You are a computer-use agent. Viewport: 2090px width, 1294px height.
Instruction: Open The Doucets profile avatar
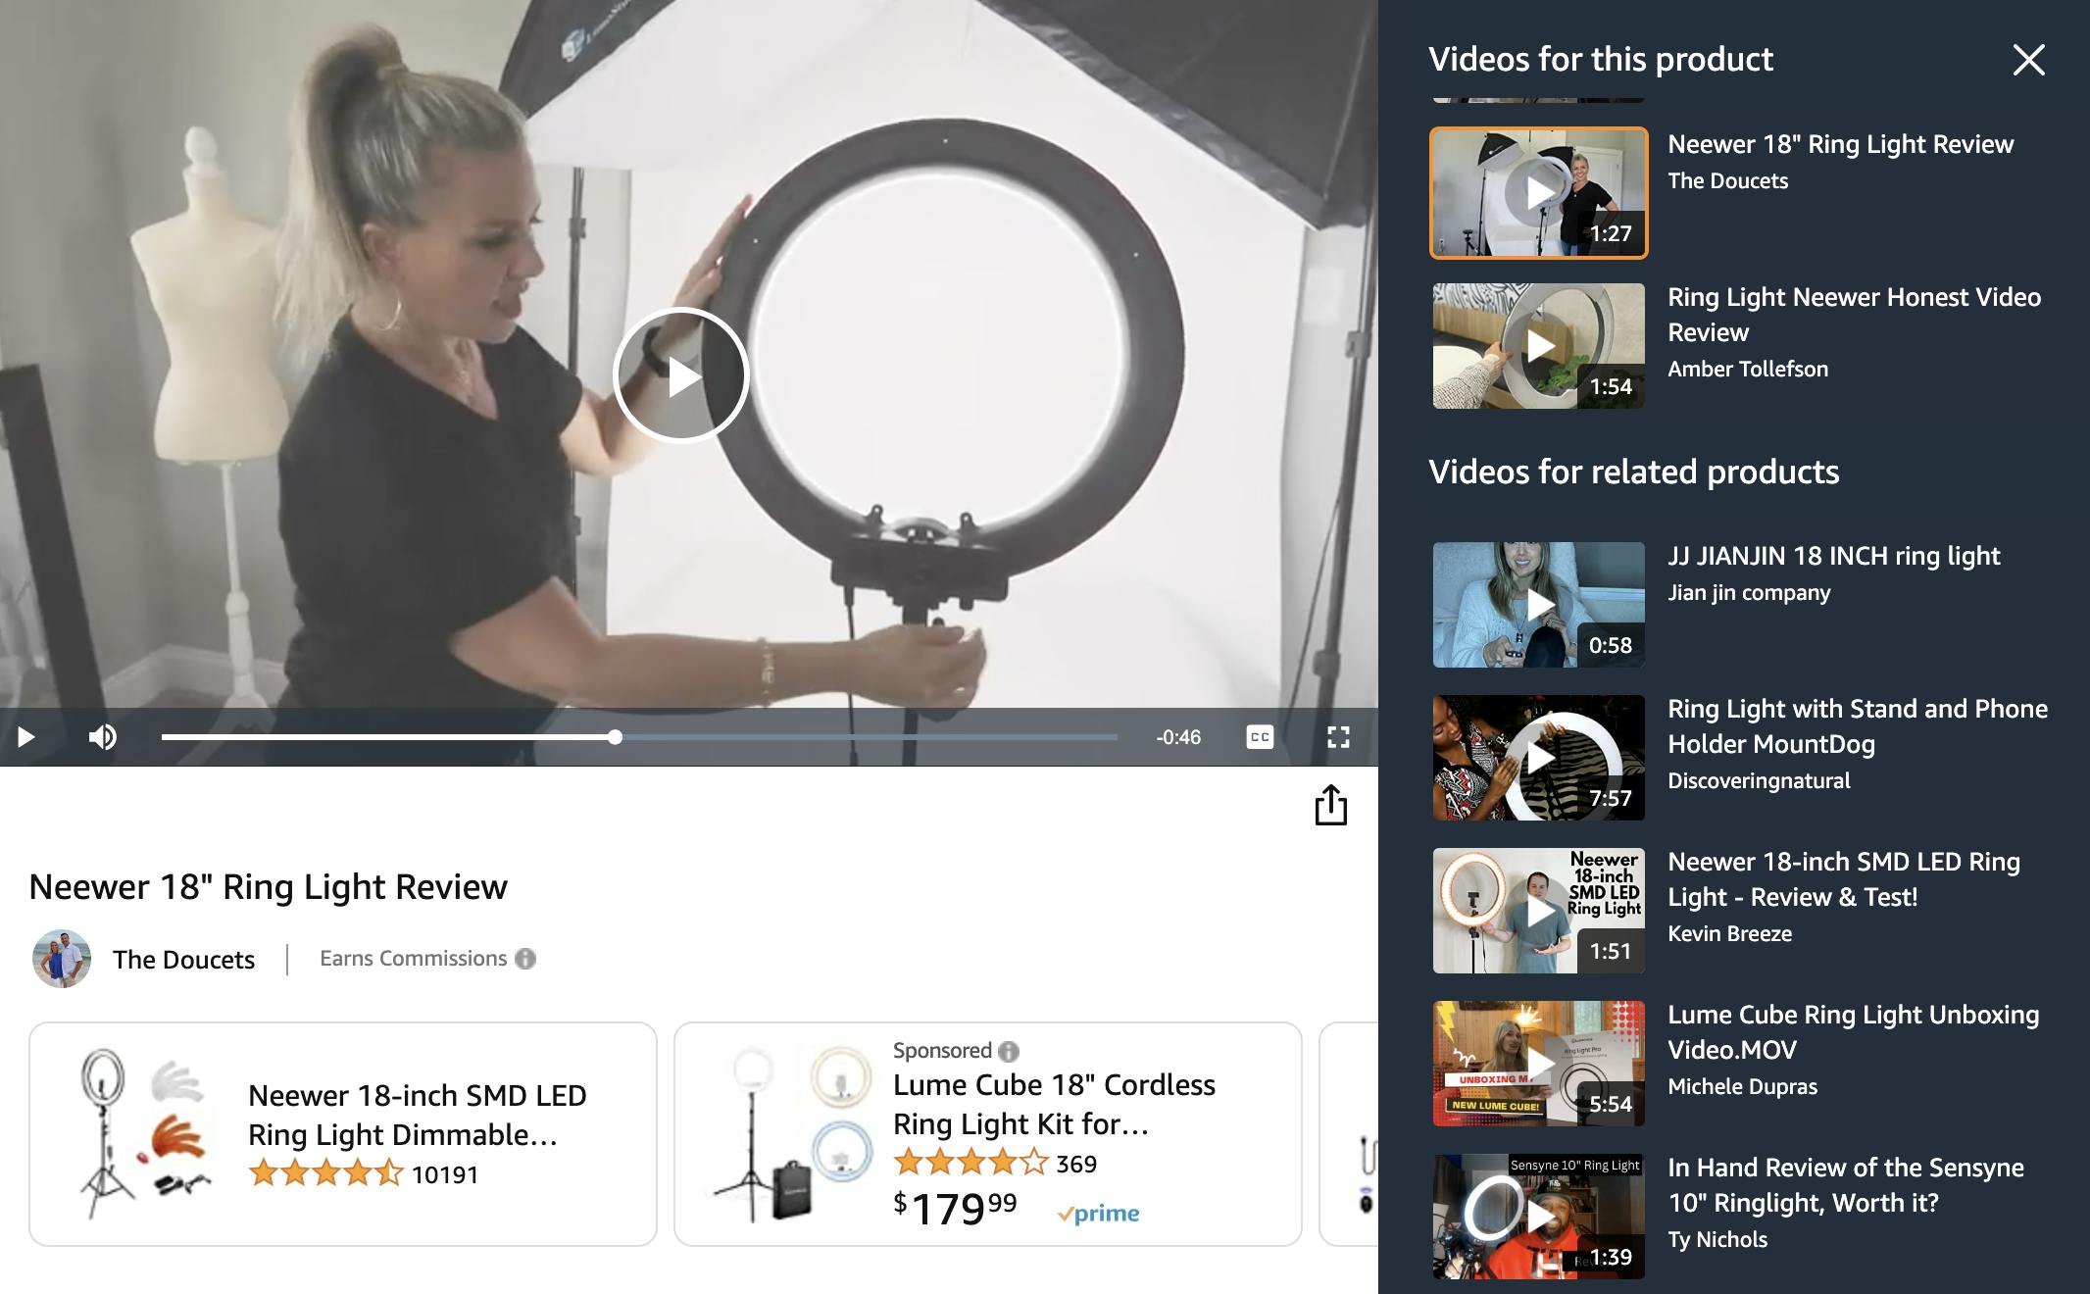tap(62, 959)
